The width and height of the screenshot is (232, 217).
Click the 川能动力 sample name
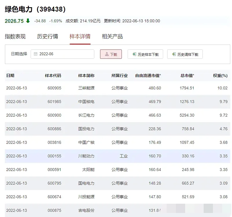[86, 156]
